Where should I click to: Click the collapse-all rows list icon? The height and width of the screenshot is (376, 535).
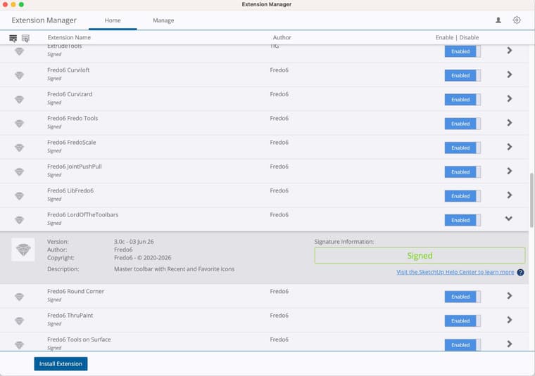[x=25, y=38]
